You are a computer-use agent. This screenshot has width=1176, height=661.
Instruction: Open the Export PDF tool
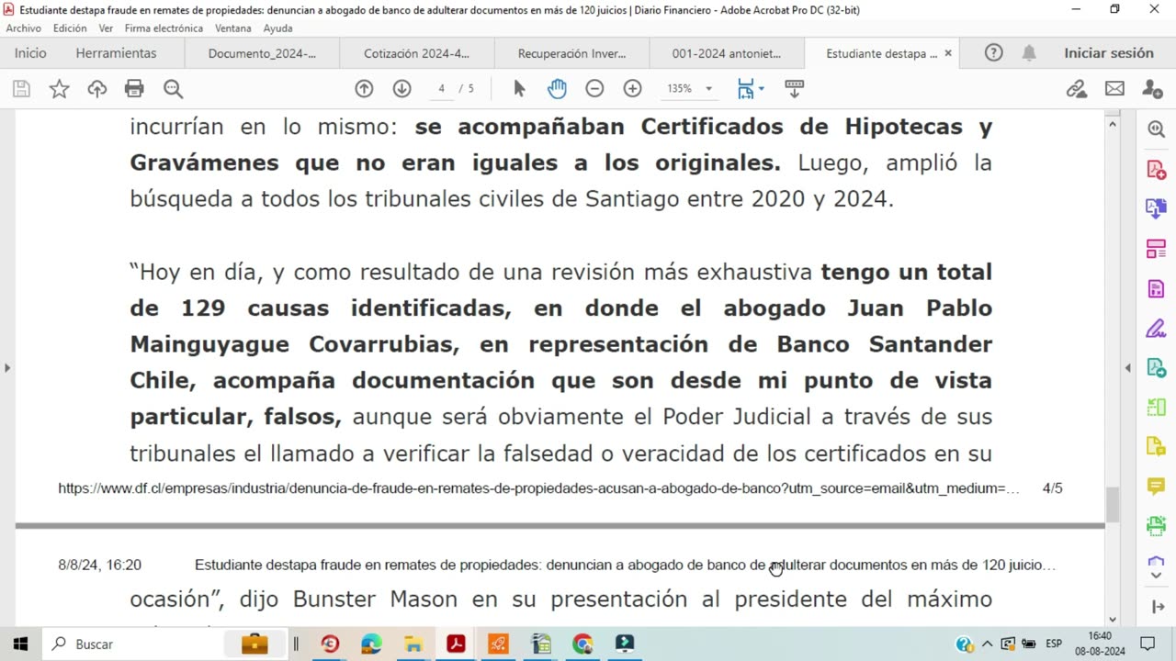click(x=1156, y=208)
